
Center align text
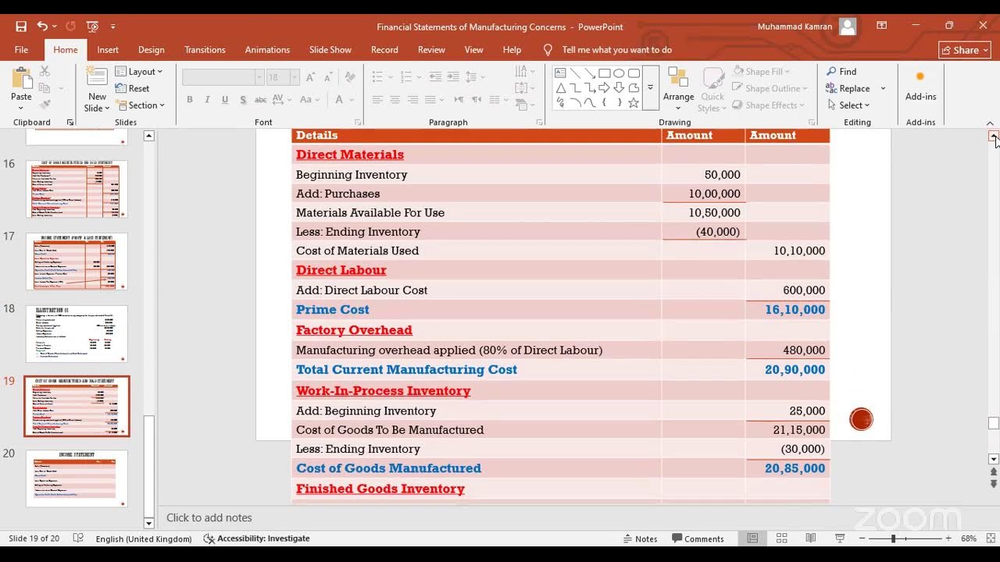(395, 100)
